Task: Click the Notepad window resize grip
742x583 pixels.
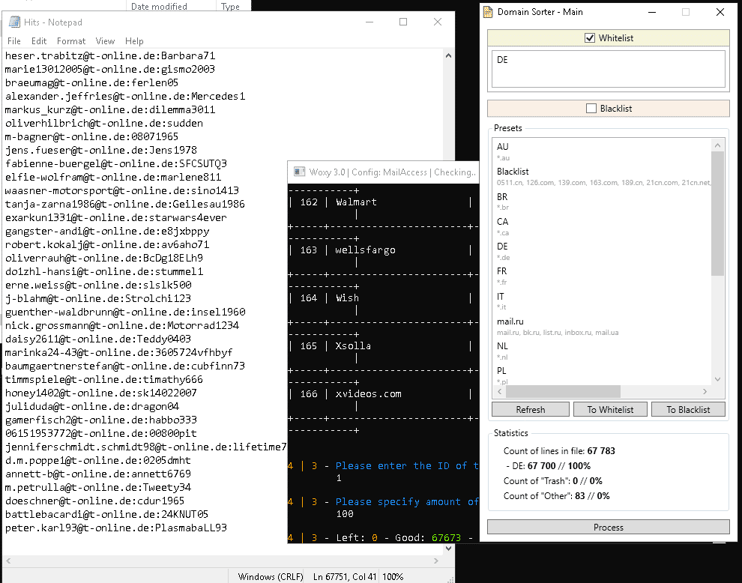Action: point(450,579)
